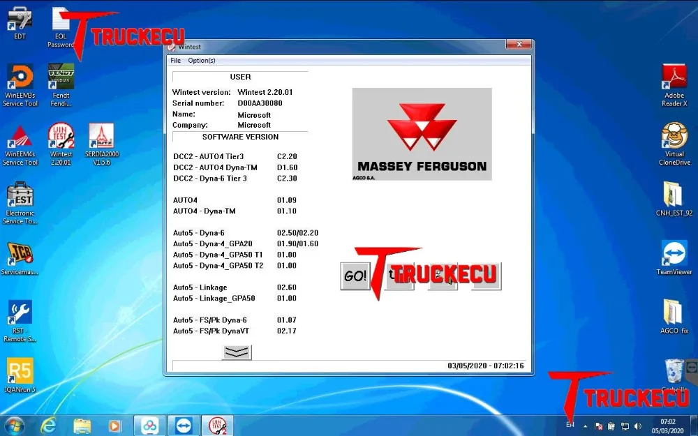Open the CNH_EST_92 folder on desktop

(x=674, y=199)
